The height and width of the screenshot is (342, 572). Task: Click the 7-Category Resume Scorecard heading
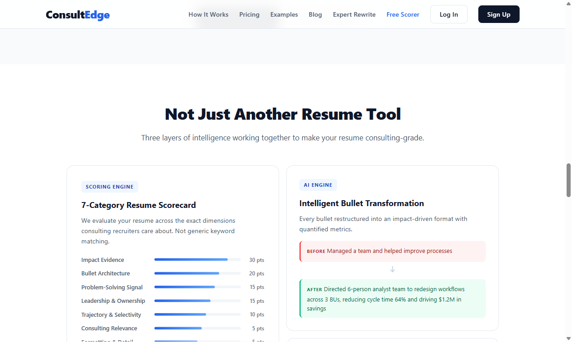[x=139, y=205]
